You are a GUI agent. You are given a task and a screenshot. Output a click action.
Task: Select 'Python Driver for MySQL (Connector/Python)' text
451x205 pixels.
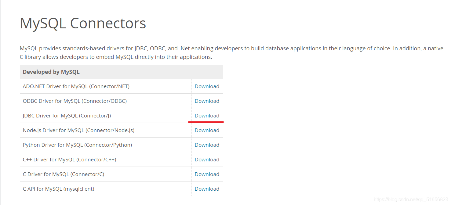tap(77, 145)
